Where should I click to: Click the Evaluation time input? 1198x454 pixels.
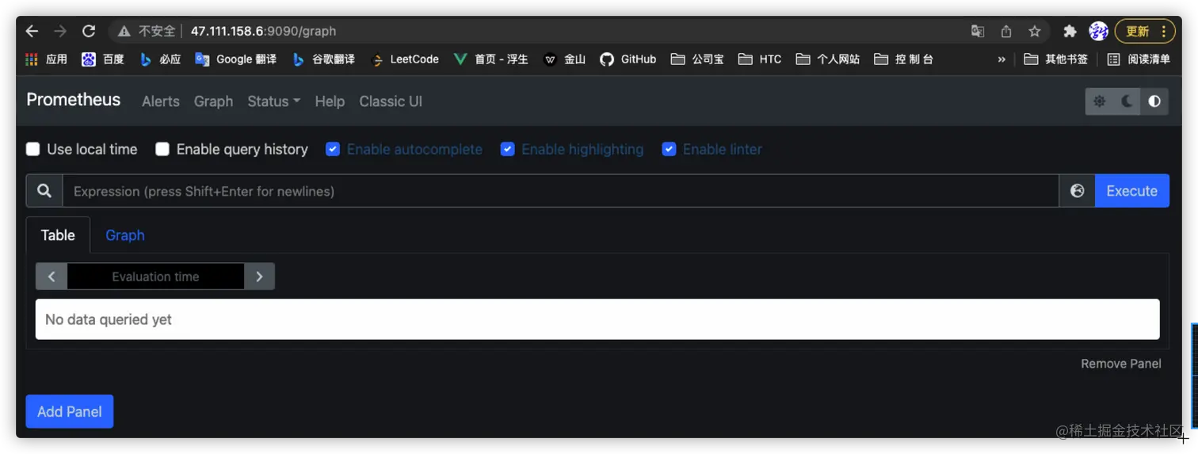pos(155,277)
